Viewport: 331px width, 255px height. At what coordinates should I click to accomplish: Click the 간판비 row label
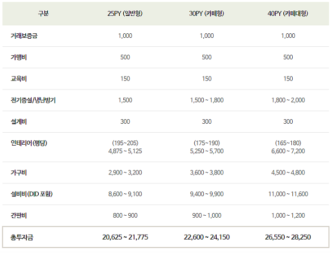tap(19, 216)
